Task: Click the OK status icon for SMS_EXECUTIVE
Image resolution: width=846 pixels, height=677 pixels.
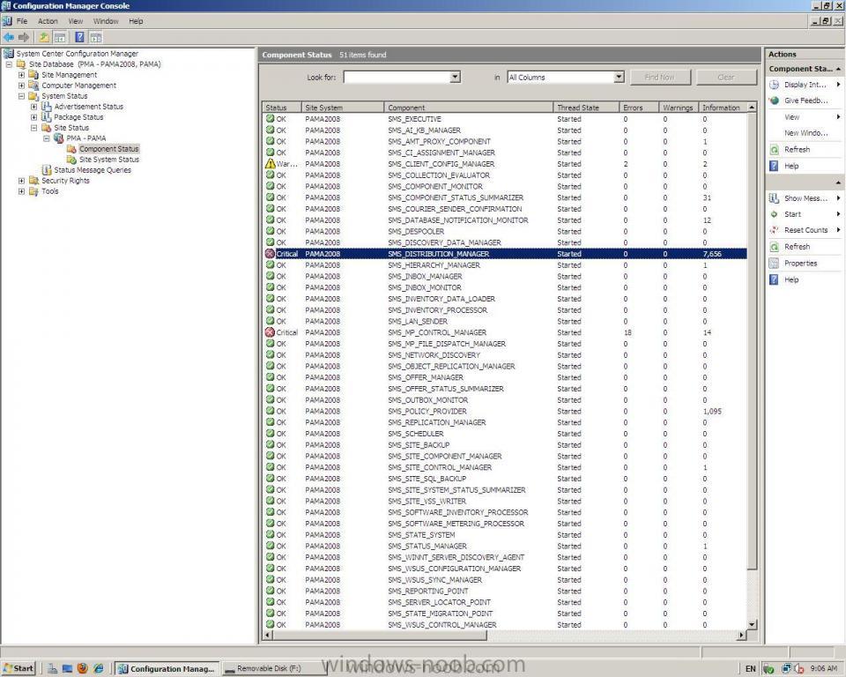Action: pos(271,119)
